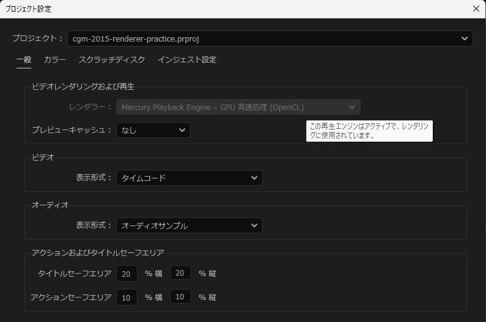Image resolution: width=486 pixels, height=322 pixels.
Task: Click the ビデオレンダリングおよび再生 section heading
Action: coord(83,87)
